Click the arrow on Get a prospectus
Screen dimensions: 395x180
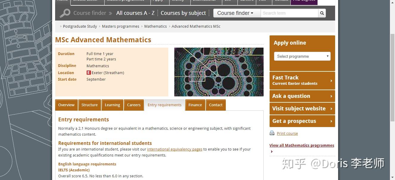(331, 121)
